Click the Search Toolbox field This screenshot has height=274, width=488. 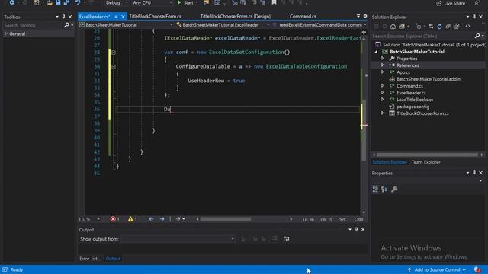coord(33,25)
